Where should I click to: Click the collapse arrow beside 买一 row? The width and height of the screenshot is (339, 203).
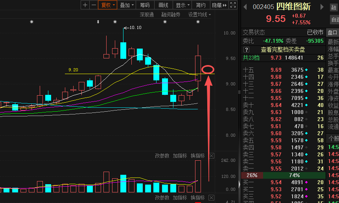click(239, 185)
